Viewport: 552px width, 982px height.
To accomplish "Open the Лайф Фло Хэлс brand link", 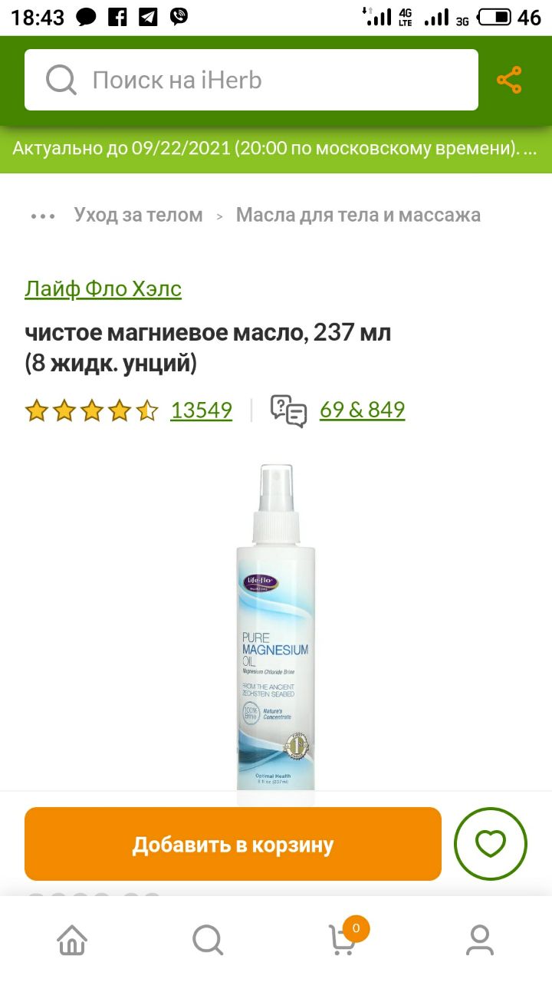I will pyautogui.click(x=103, y=289).
